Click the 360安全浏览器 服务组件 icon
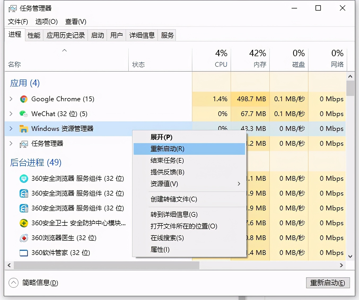This screenshot has height=300, width=359. (24, 178)
